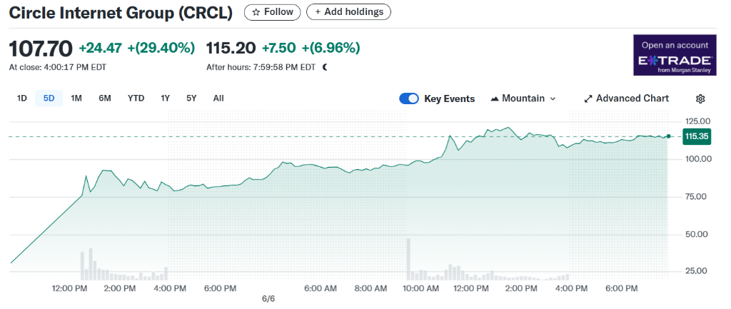
Task: Follow Circle Internet Group stock
Action: point(273,12)
